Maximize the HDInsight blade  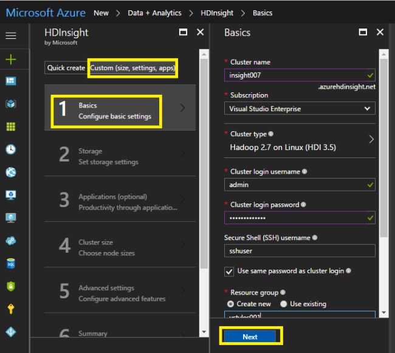pos(183,32)
